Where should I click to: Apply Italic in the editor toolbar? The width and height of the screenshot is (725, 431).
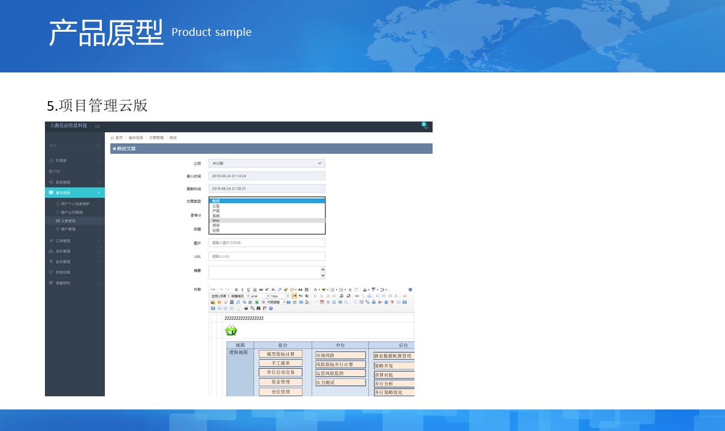pos(242,290)
